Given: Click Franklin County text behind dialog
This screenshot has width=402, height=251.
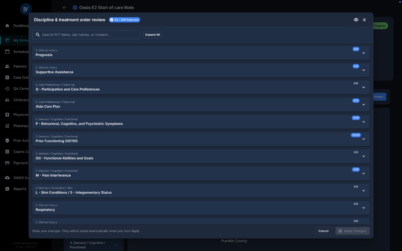Looking at the screenshot, I should [234, 241].
